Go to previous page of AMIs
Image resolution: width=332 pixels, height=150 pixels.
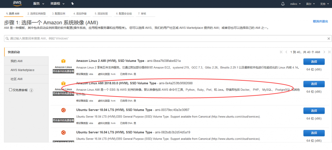(x=286, y=52)
